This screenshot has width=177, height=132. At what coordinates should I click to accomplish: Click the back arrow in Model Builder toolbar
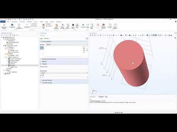(x=2, y=35)
